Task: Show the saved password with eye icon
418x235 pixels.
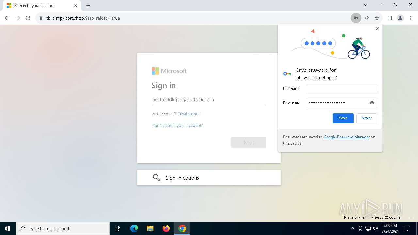Action: 372,103
